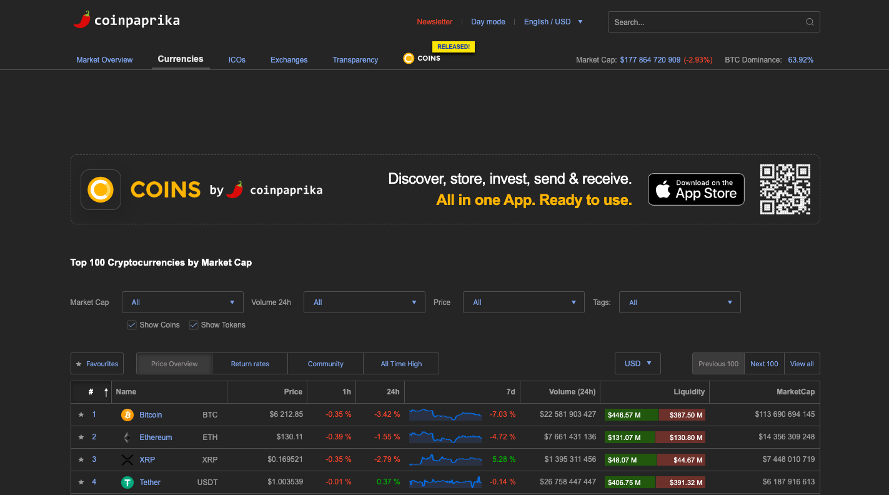Open Tether 7d sparkline chart
The width and height of the screenshot is (889, 495).
pyautogui.click(x=445, y=482)
